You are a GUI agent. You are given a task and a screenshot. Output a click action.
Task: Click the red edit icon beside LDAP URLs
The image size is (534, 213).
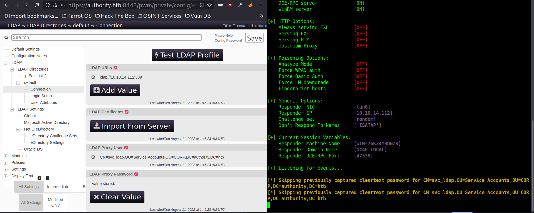pyautogui.click(x=115, y=68)
